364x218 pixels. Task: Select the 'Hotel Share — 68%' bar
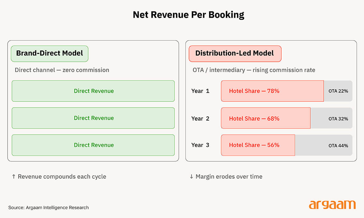(x=266, y=118)
